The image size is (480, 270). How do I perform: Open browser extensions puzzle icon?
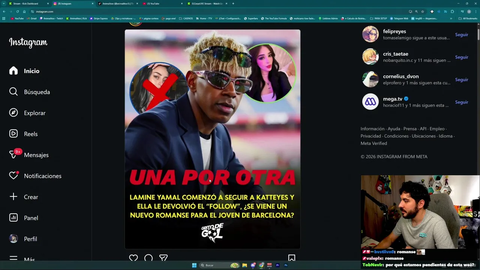452,12
